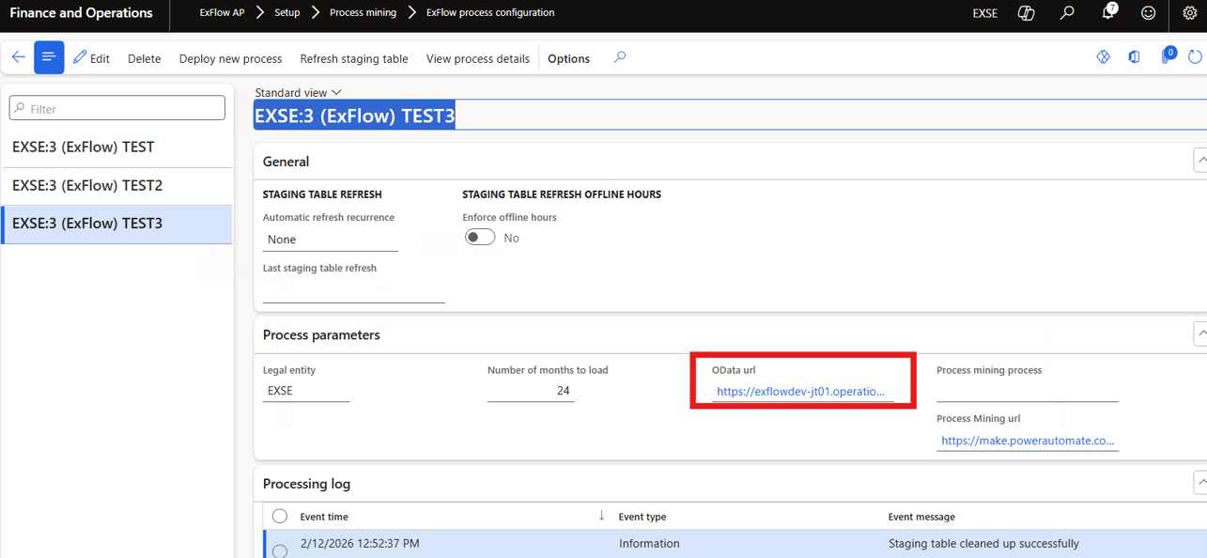
Task: Click Setup breadcrumb
Action: click(287, 13)
